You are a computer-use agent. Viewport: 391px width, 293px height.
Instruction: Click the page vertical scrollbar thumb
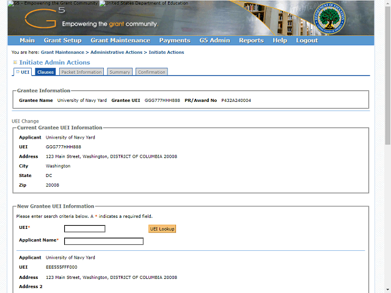[388, 74]
